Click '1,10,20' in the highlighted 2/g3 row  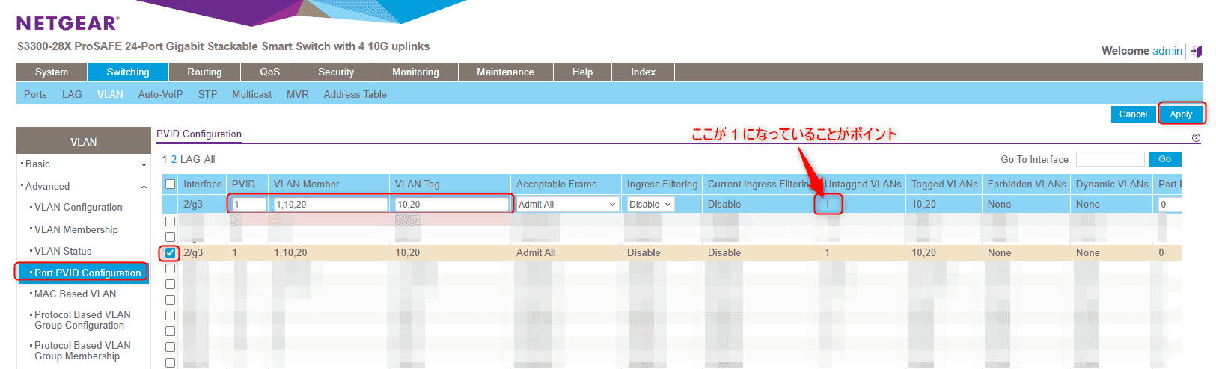tap(290, 253)
